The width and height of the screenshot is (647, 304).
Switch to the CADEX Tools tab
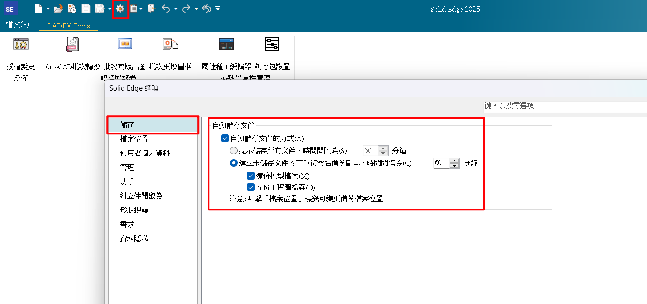(x=68, y=26)
